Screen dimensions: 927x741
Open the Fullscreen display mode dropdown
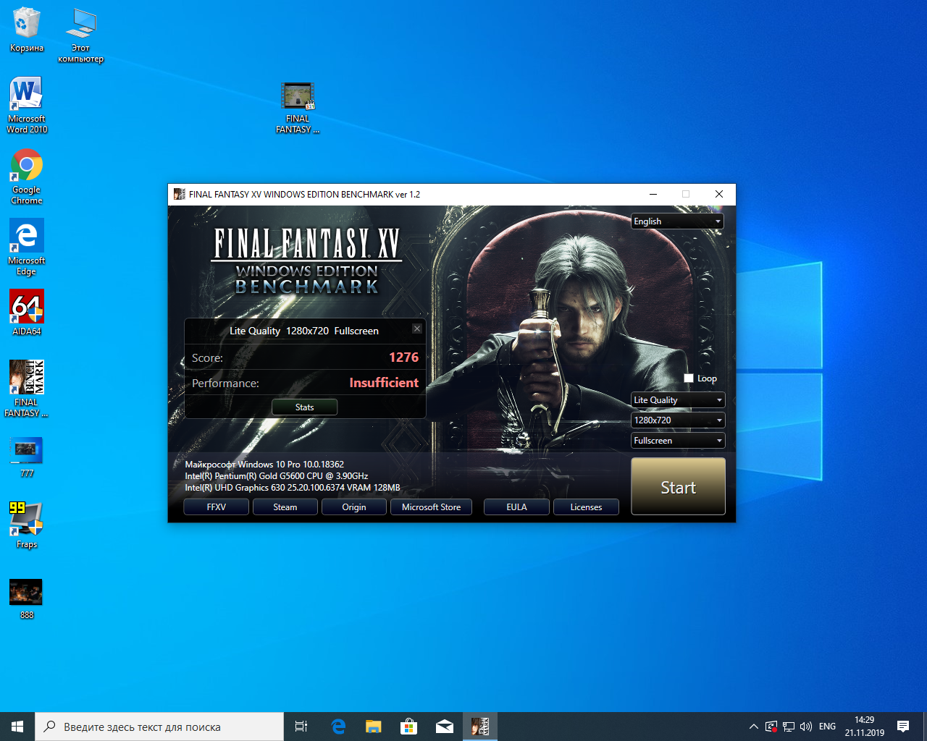(x=678, y=441)
